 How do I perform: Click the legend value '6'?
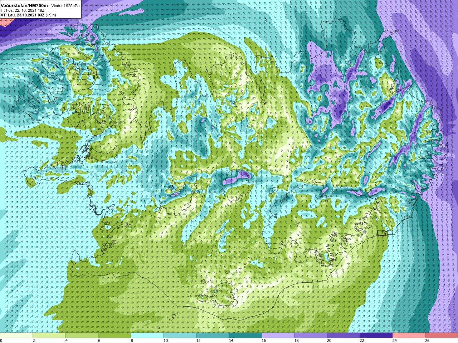coord(99,340)
